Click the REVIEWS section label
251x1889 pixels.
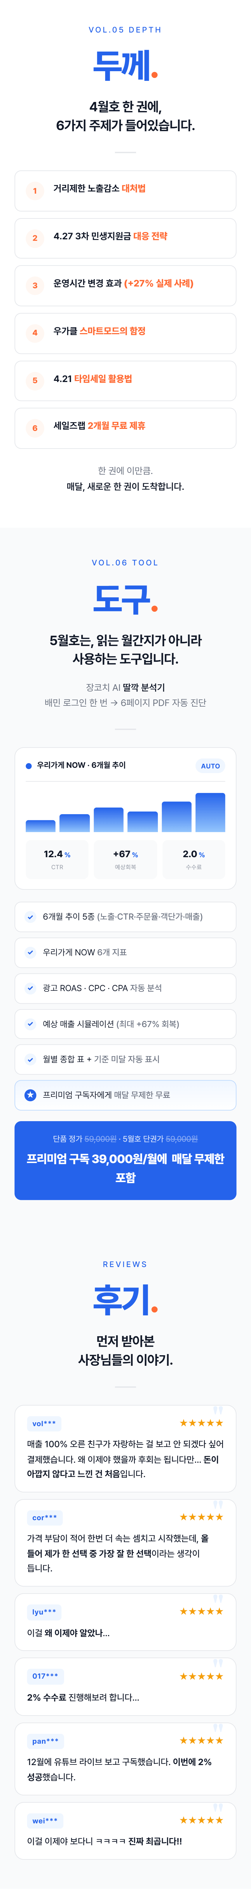[125, 1264]
